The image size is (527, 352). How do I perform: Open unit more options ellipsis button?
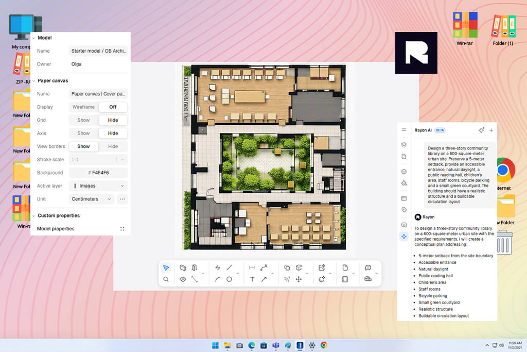tap(122, 199)
